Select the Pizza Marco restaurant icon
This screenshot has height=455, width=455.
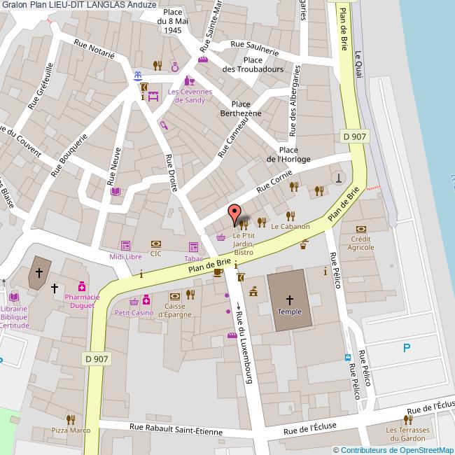(70, 419)
